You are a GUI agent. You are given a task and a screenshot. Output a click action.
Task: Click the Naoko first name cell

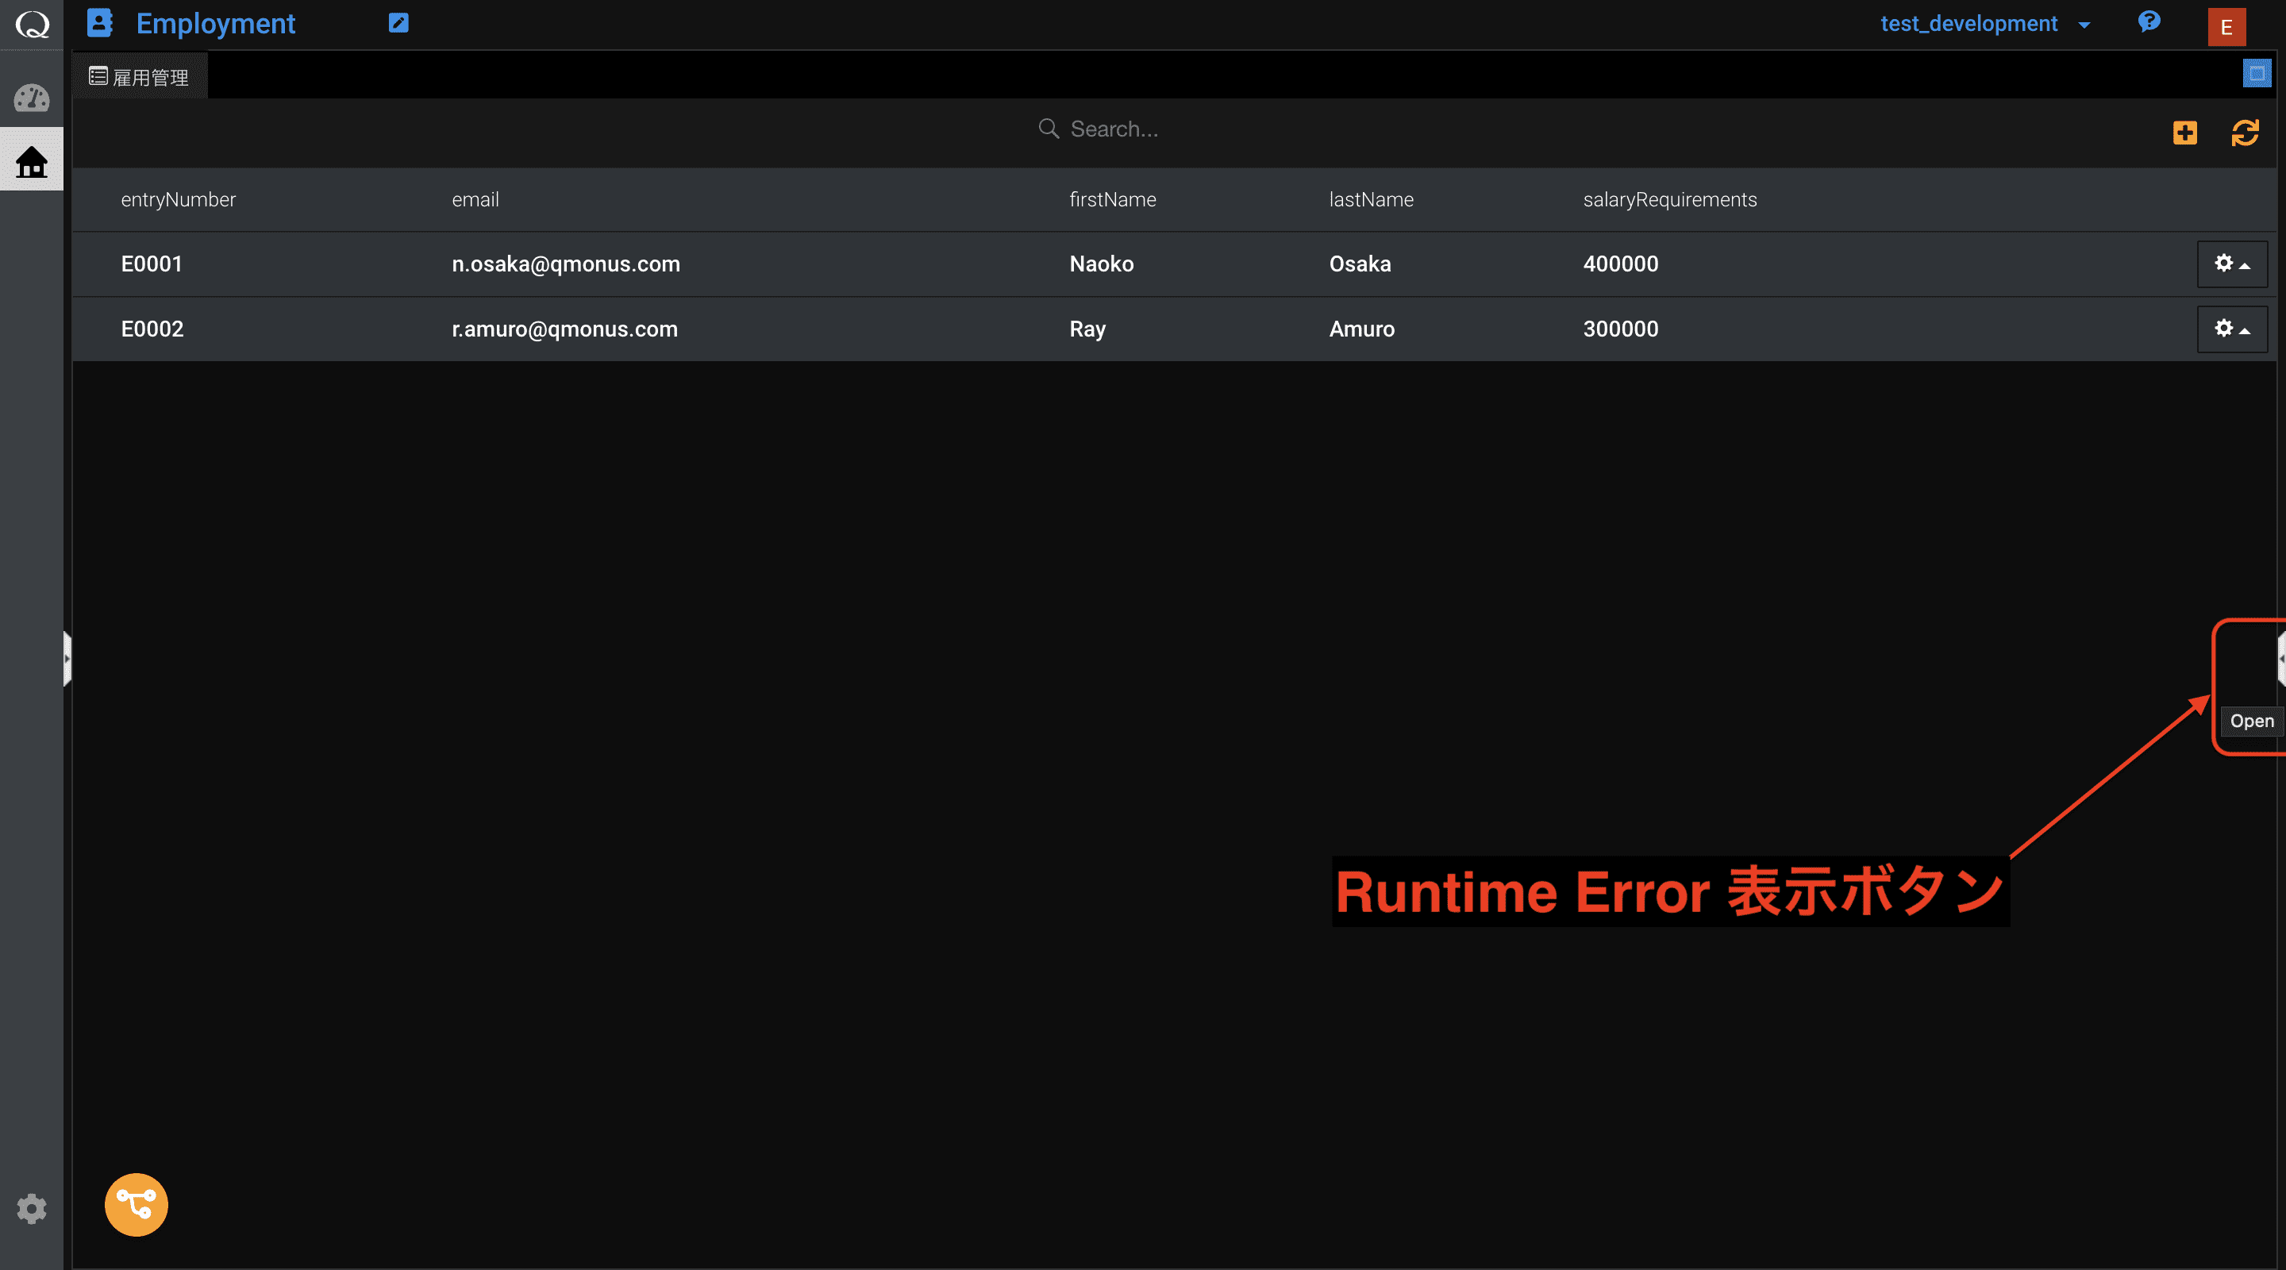pos(1101,264)
